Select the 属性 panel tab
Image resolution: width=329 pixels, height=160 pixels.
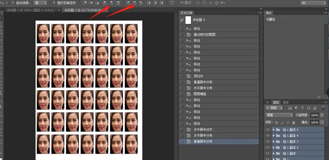[269, 13]
